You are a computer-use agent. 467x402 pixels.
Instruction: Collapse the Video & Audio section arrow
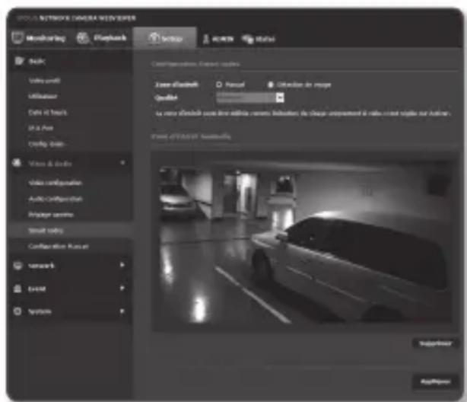click(122, 164)
